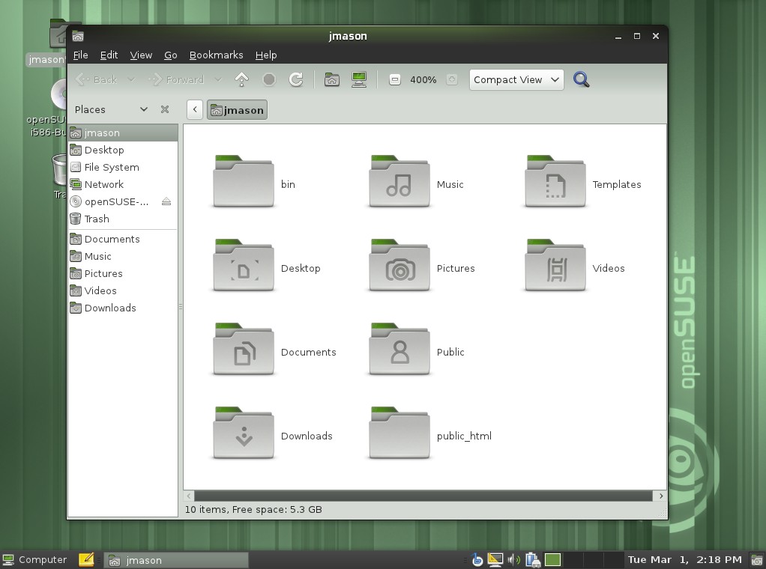Open the volume control tray icon

514,560
